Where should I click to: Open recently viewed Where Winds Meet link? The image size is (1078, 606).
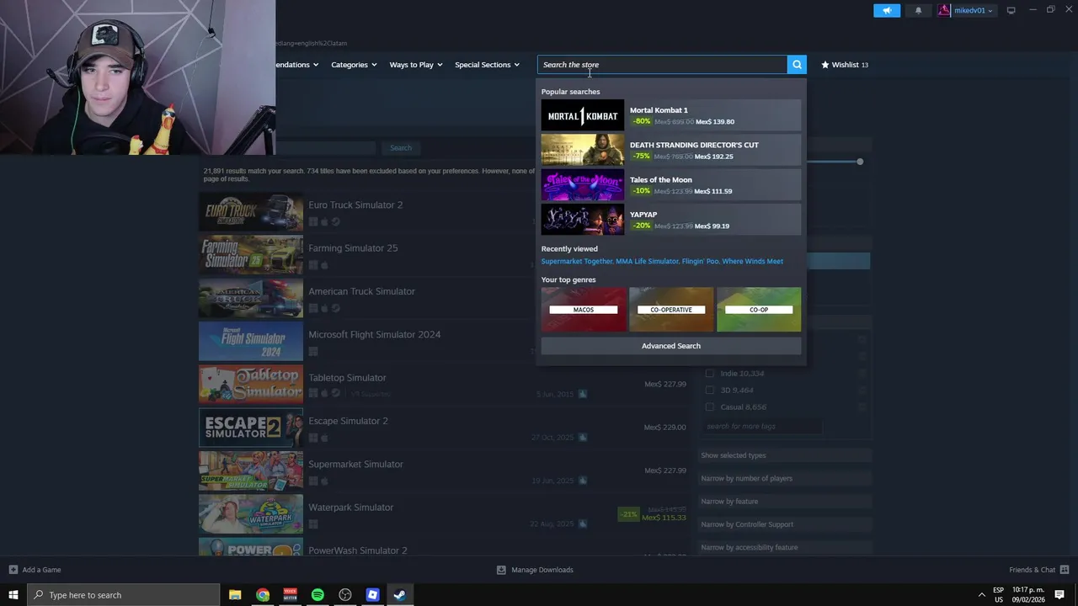coord(753,262)
